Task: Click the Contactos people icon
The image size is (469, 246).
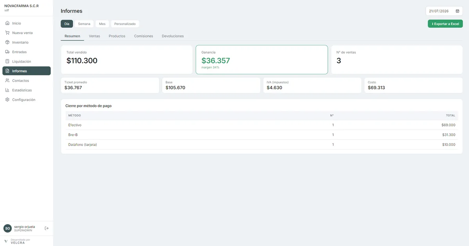Action: 7,81
